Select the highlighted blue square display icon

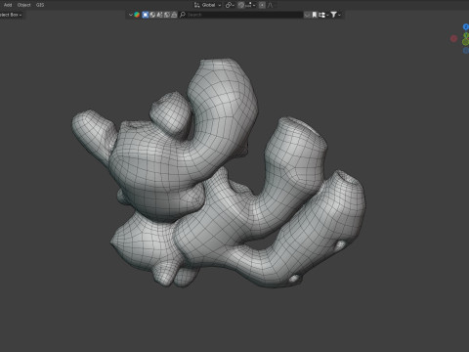[146, 15]
